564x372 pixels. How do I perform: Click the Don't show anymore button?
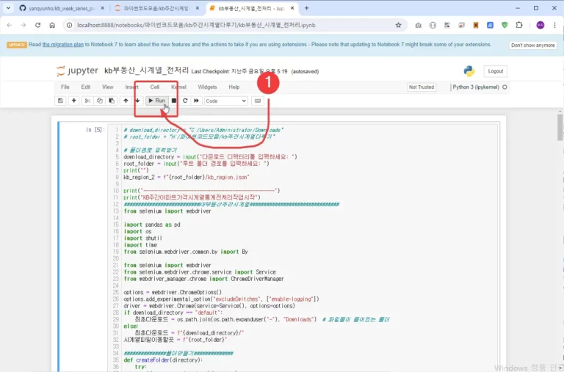click(x=532, y=45)
